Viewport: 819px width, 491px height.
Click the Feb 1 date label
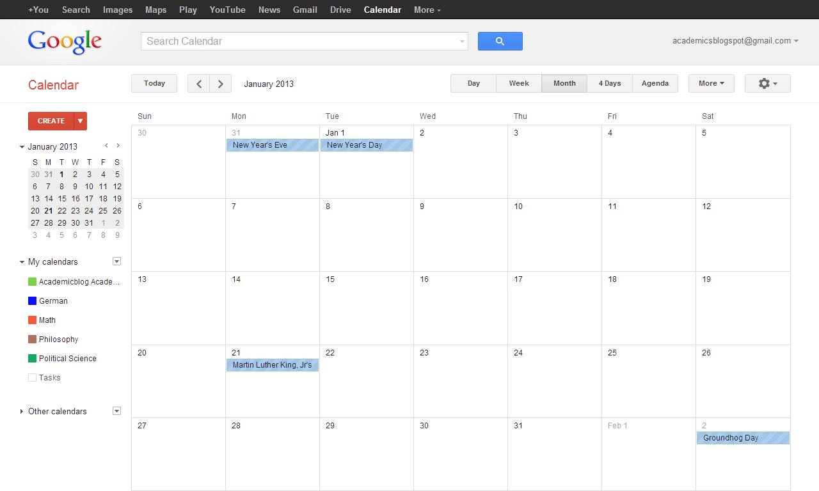pyautogui.click(x=617, y=426)
